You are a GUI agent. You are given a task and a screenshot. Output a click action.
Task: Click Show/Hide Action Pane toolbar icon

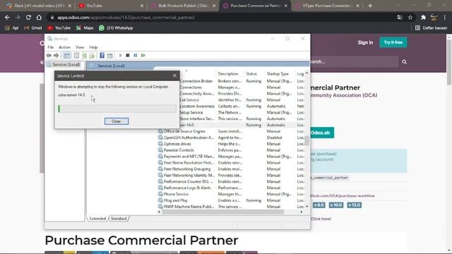(x=110, y=55)
